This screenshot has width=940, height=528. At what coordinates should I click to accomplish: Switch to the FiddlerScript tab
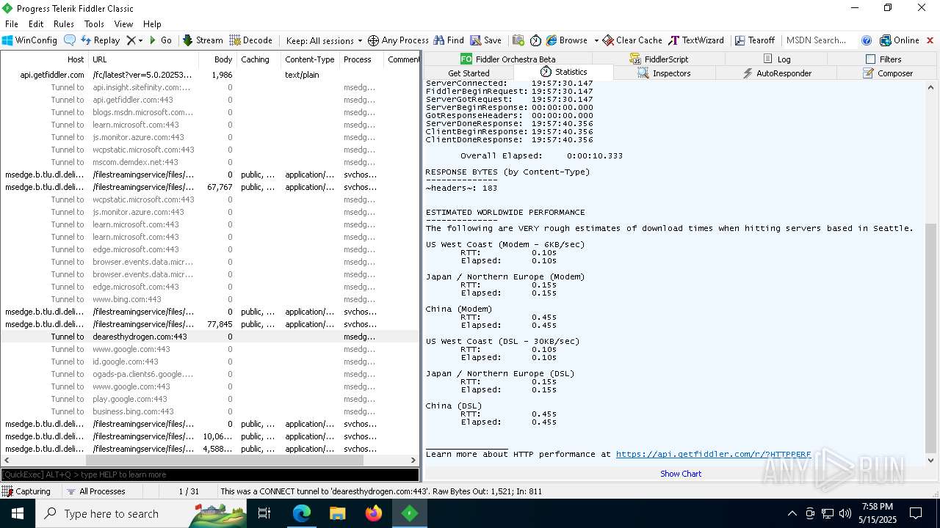tap(659, 59)
